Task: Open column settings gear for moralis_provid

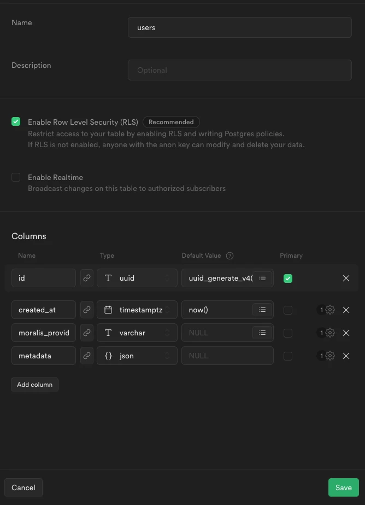Action: coord(330,333)
